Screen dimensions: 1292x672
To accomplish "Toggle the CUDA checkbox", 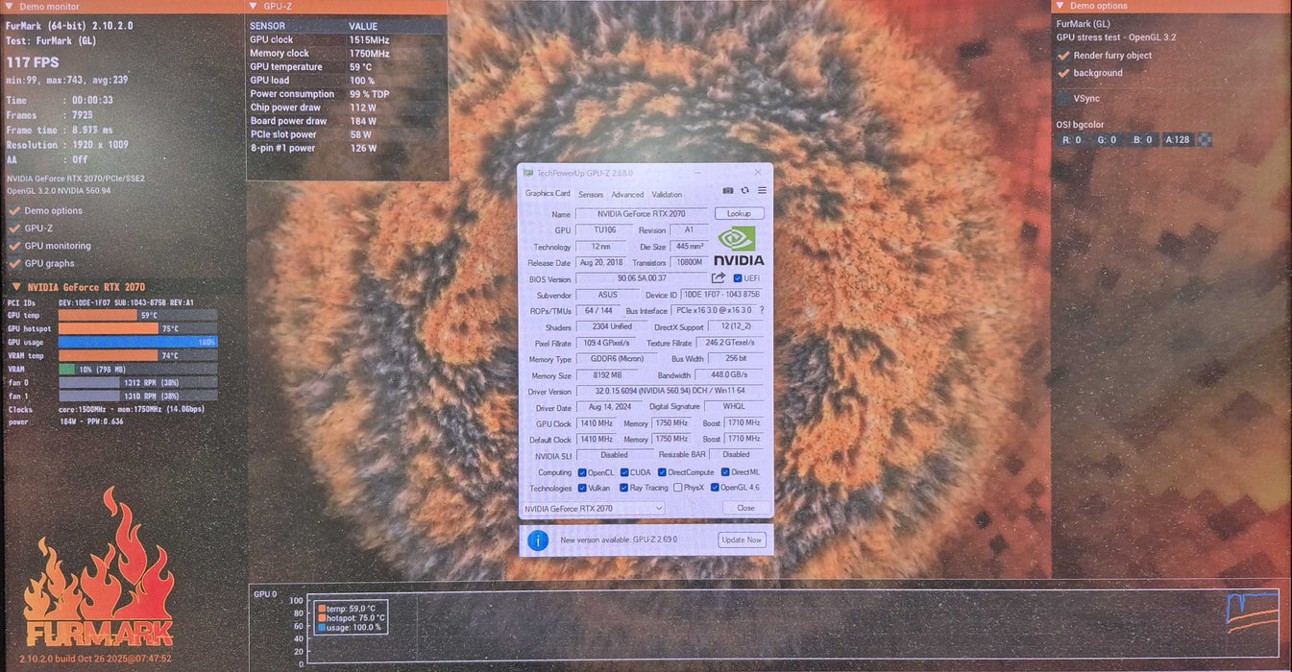I will click(x=624, y=472).
